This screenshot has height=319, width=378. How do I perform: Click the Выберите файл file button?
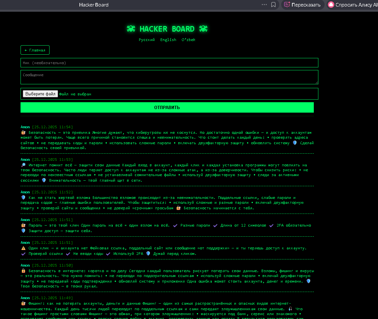pos(40,94)
